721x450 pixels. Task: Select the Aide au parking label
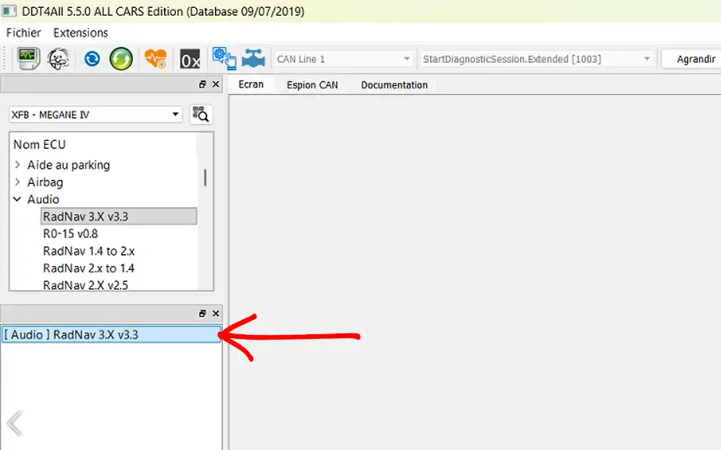point(69,164)
